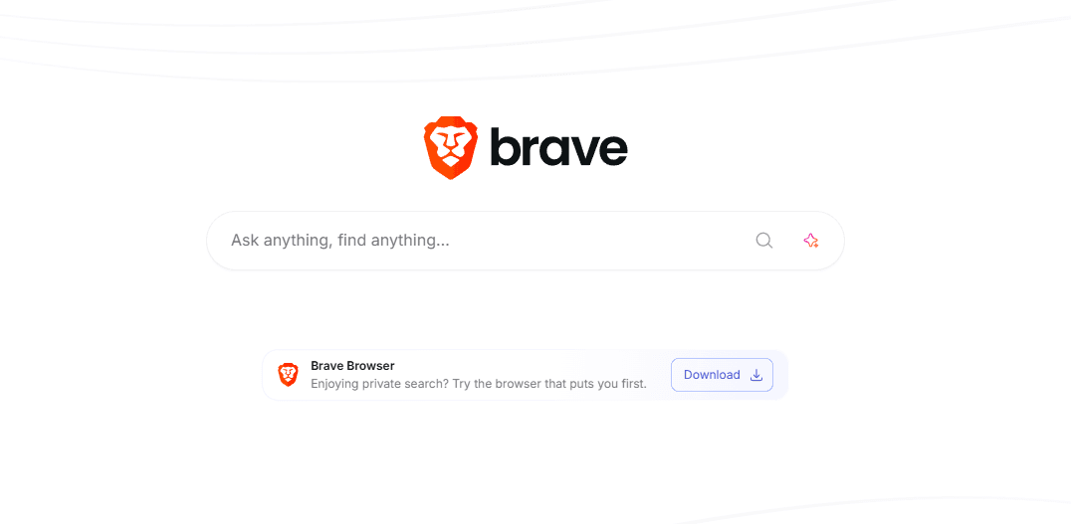Image resolution: width=1071 pixels, height=524 pixels.
Task: Click the large Brave lion logo
Action: 451,148
